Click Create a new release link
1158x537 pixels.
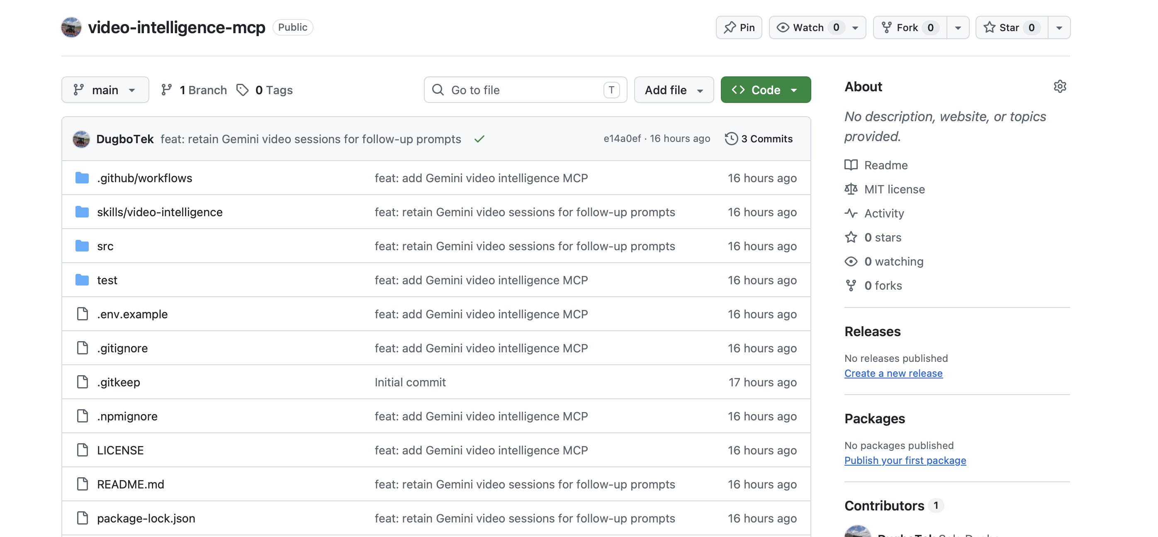point(893,373)
